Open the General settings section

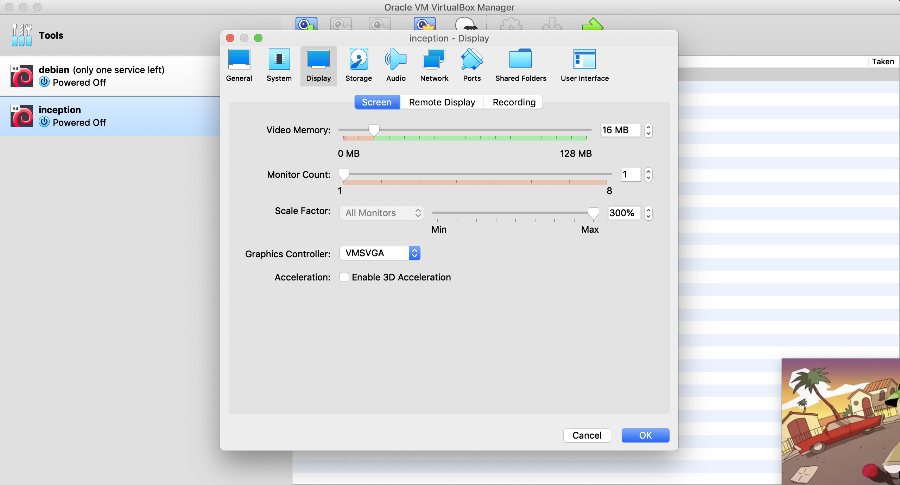239,66
